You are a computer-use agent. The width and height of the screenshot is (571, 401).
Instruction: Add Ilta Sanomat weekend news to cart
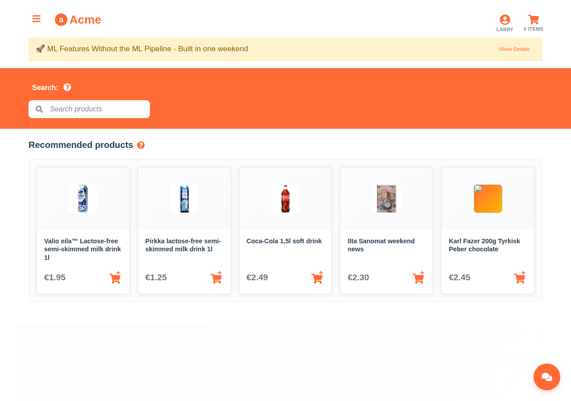pyautogui.click(x=418, y=278)
